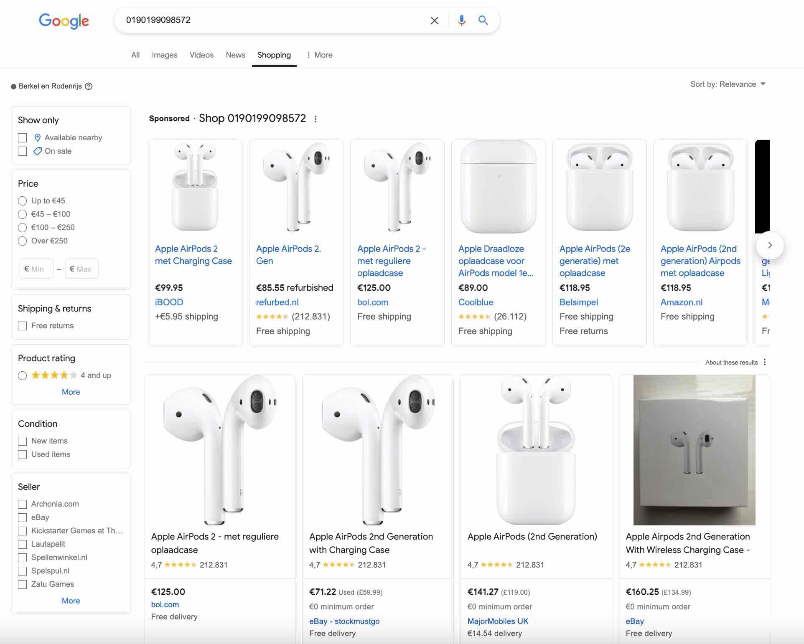Enable the Available nearby checkbox
The image size is (804, 644).
point(23,138)
